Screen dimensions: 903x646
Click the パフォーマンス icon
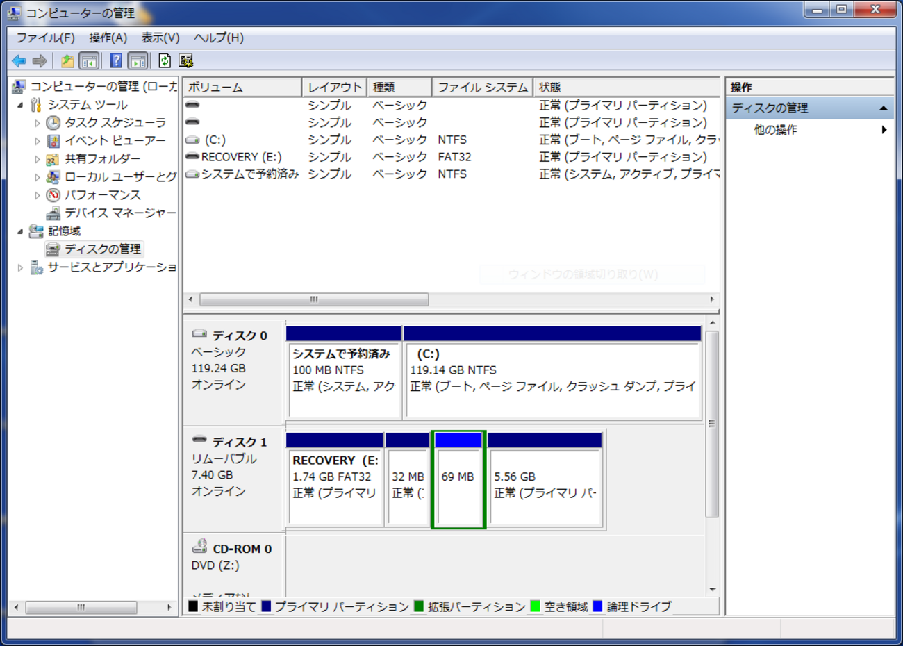[x=53, y=195]
